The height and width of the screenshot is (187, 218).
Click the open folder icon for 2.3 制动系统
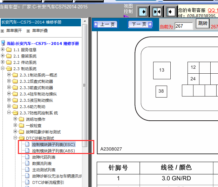point(9,69)
